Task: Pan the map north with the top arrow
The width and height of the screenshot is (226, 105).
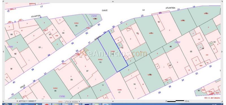Action: 113,2
